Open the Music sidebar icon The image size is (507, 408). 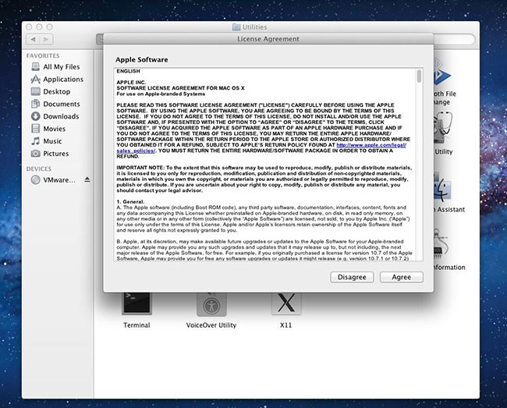(x=35, y=141)
